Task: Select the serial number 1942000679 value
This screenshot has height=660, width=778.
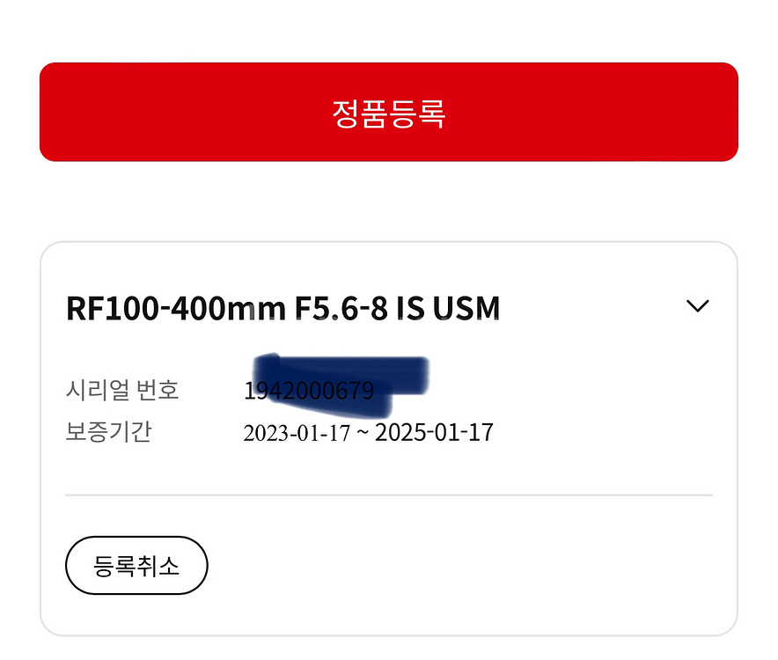Action: coord(310,390)
